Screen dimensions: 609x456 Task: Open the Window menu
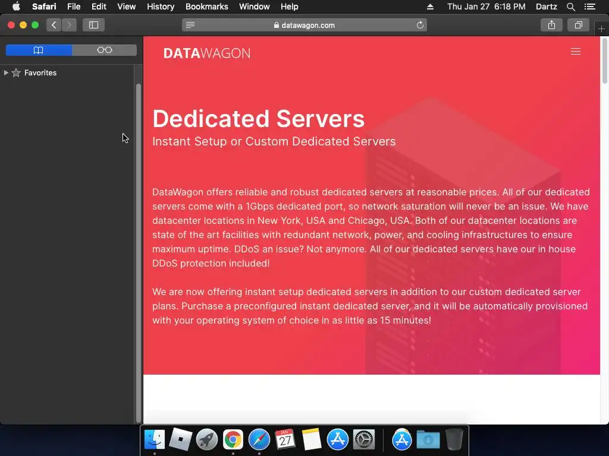[255, 7]
